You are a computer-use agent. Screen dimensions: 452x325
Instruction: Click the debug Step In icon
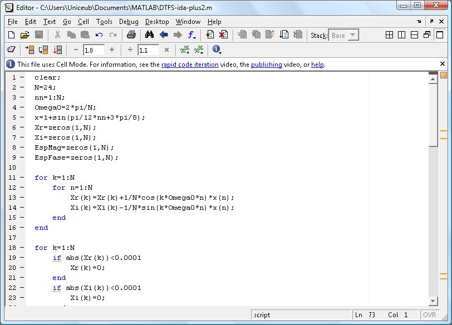256,35
